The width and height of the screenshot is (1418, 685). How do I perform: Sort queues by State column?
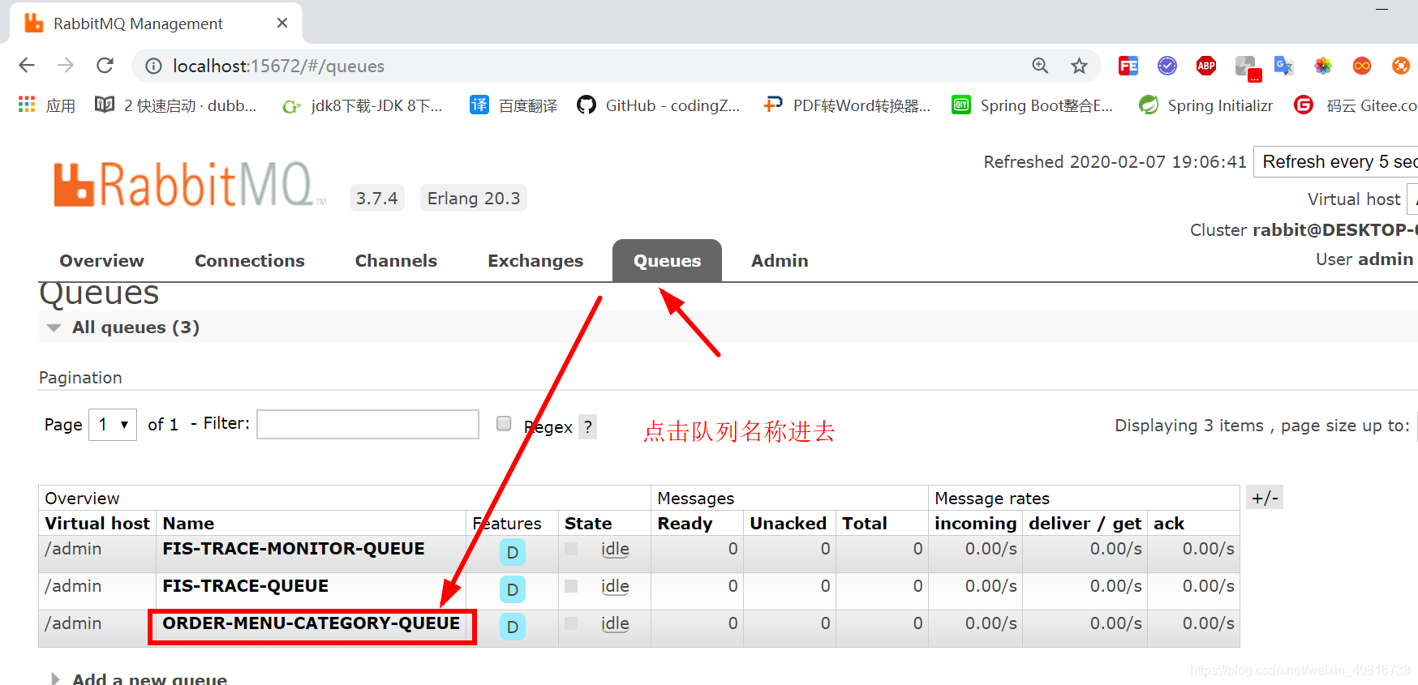[x=588, y=524]
